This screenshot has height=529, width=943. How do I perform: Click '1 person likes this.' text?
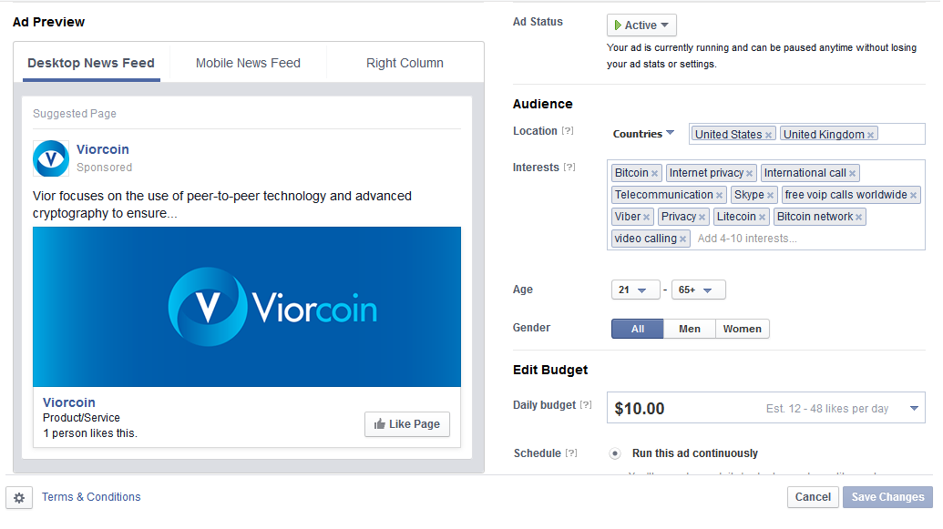click(x=90, y=433)
